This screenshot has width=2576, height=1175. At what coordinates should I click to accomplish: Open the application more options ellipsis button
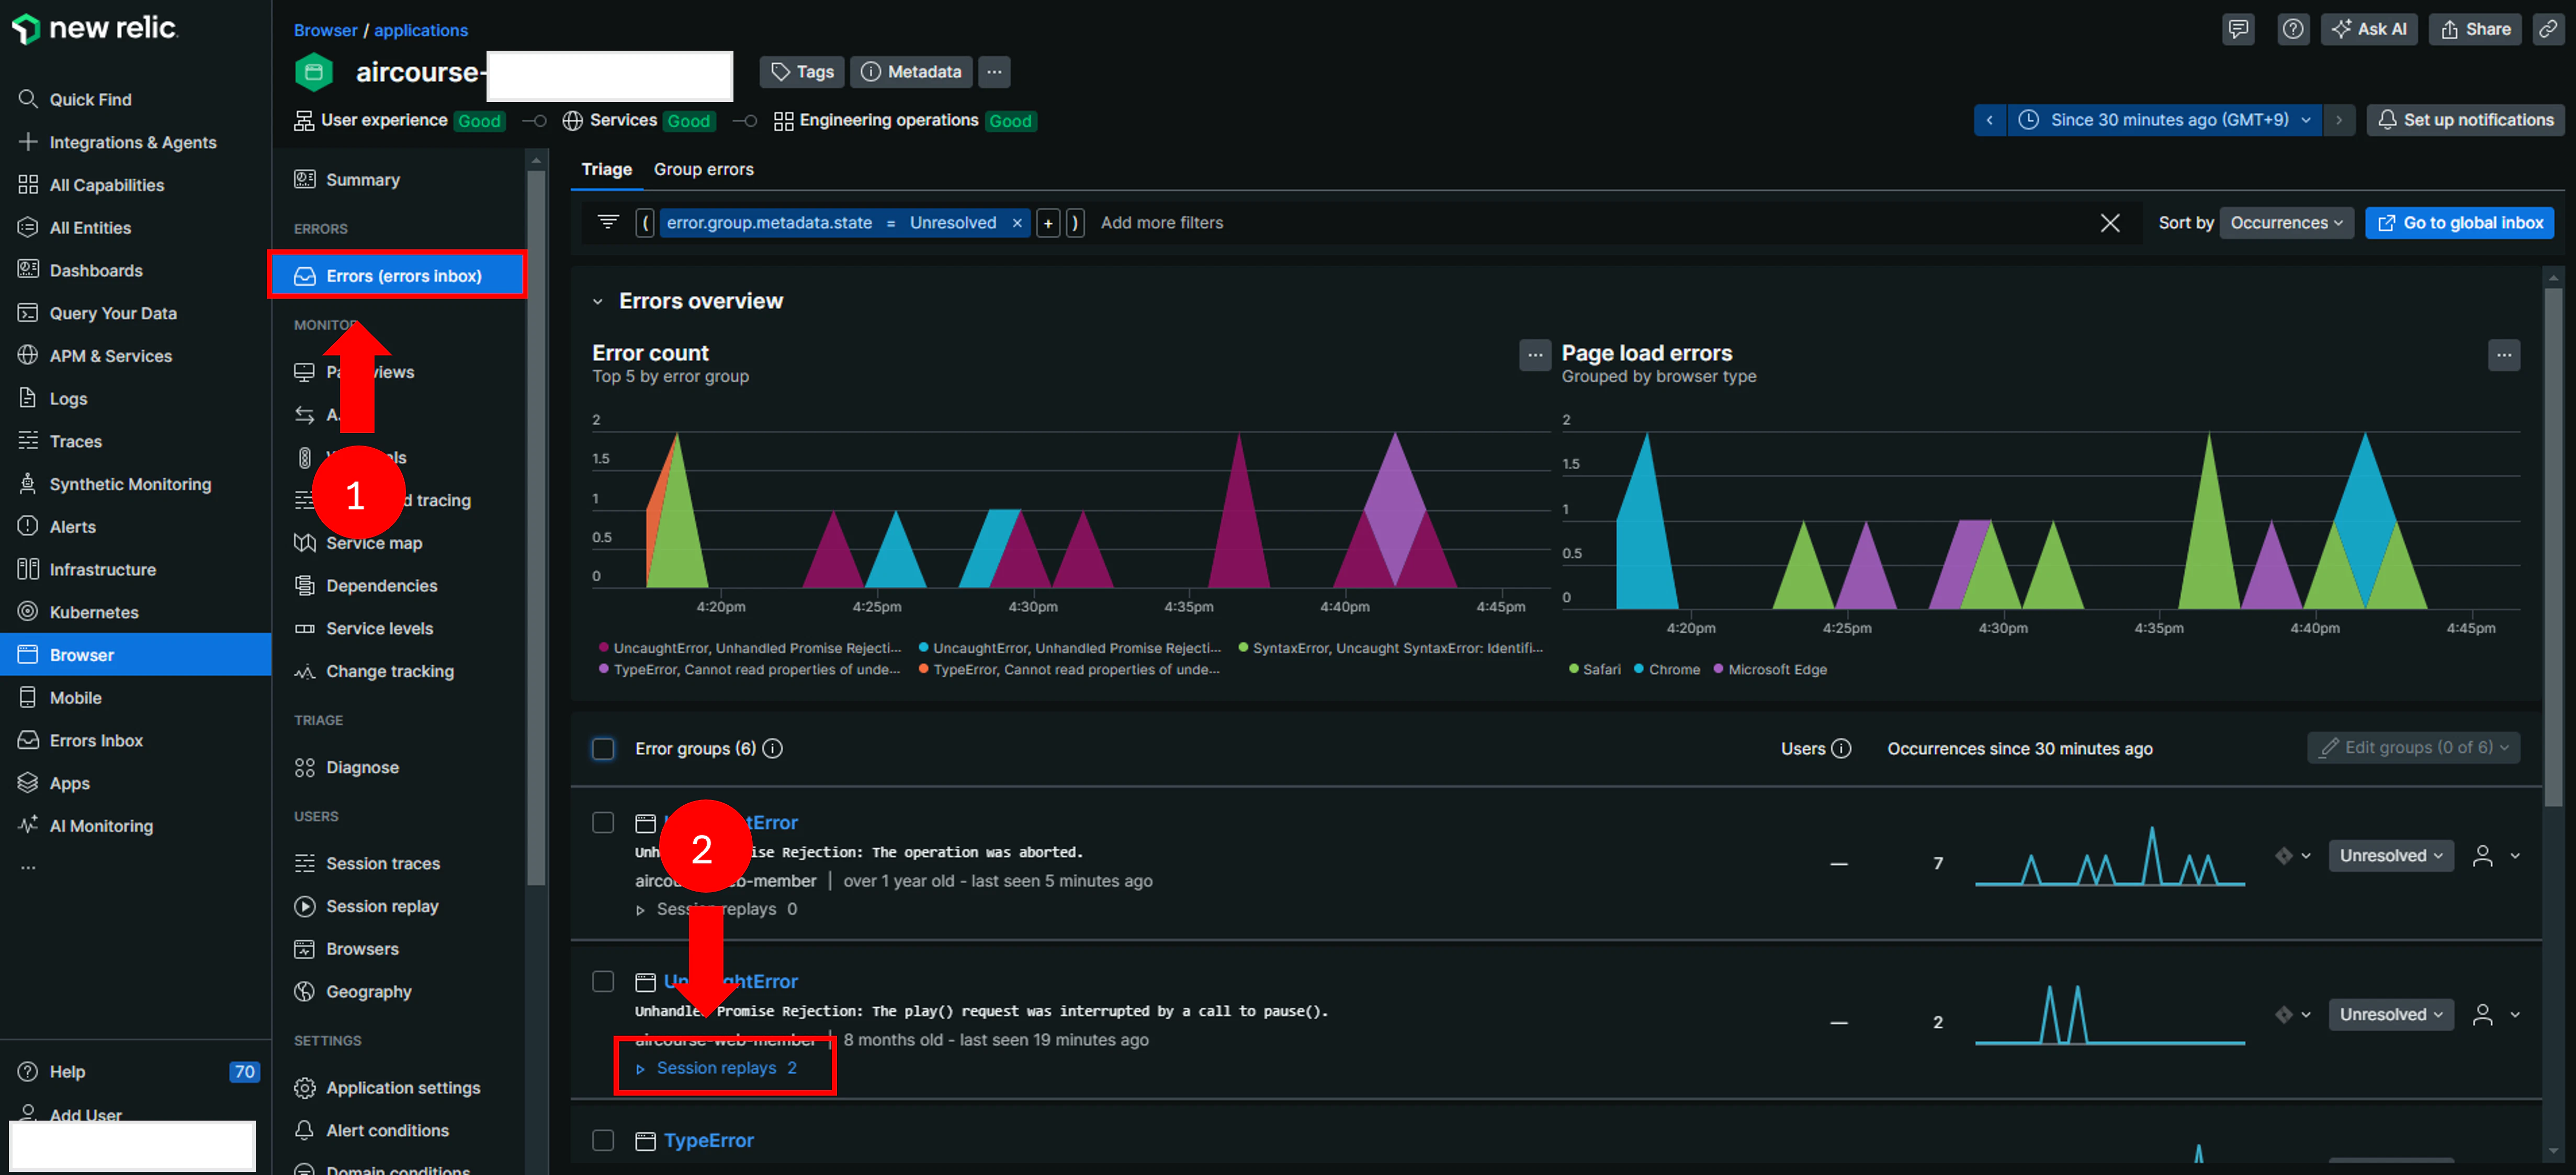coord(994,72)
